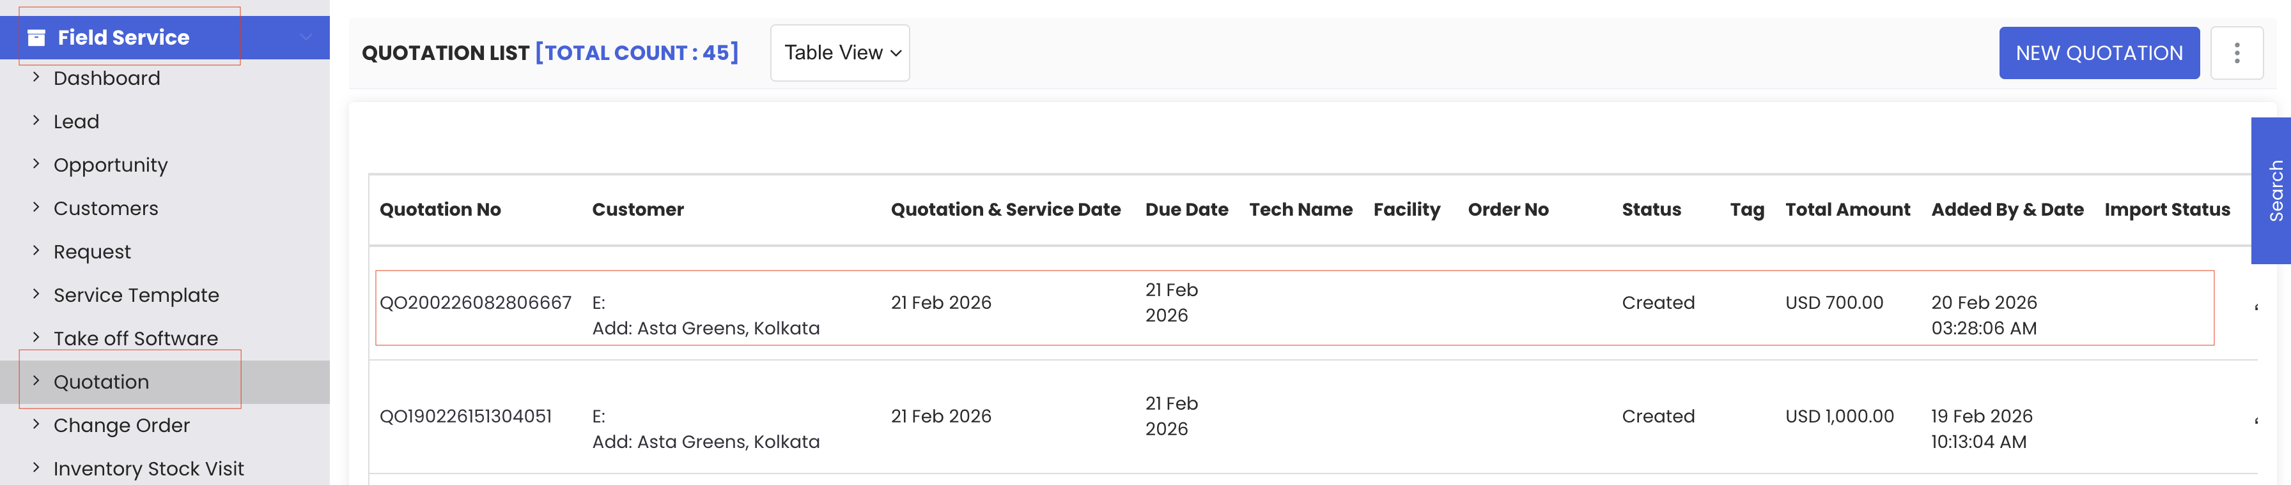Select Customers in the sidebar
The image size is (2291, 485).
click(106, 209)
